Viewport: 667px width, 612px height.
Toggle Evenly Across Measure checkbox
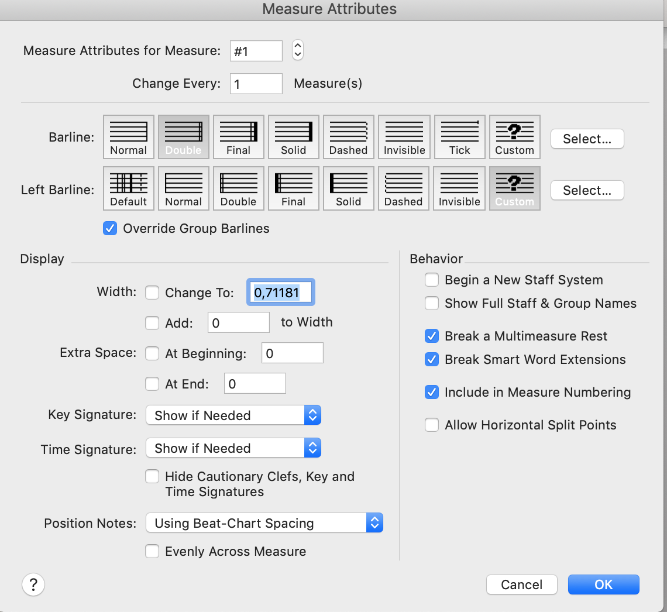(x=152, y=551)
